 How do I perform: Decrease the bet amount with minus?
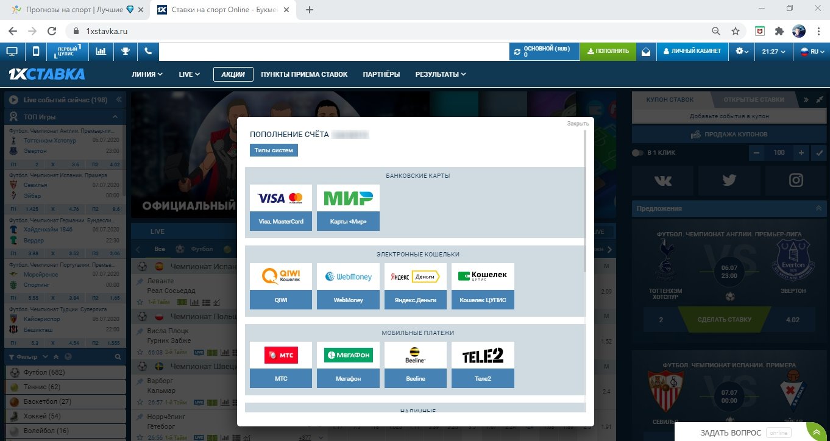[x=756, y=153]
